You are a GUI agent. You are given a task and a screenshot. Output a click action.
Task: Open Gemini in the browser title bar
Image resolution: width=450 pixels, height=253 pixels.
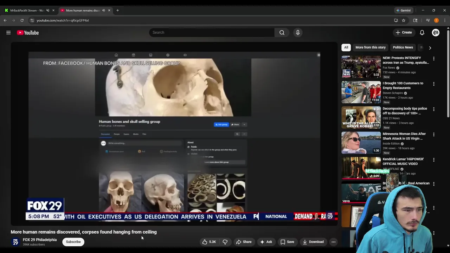(404, 11)
